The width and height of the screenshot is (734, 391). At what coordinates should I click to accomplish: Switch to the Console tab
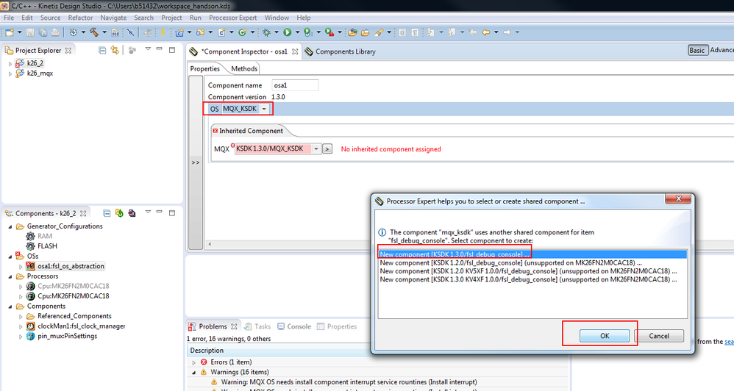(294, 326)
